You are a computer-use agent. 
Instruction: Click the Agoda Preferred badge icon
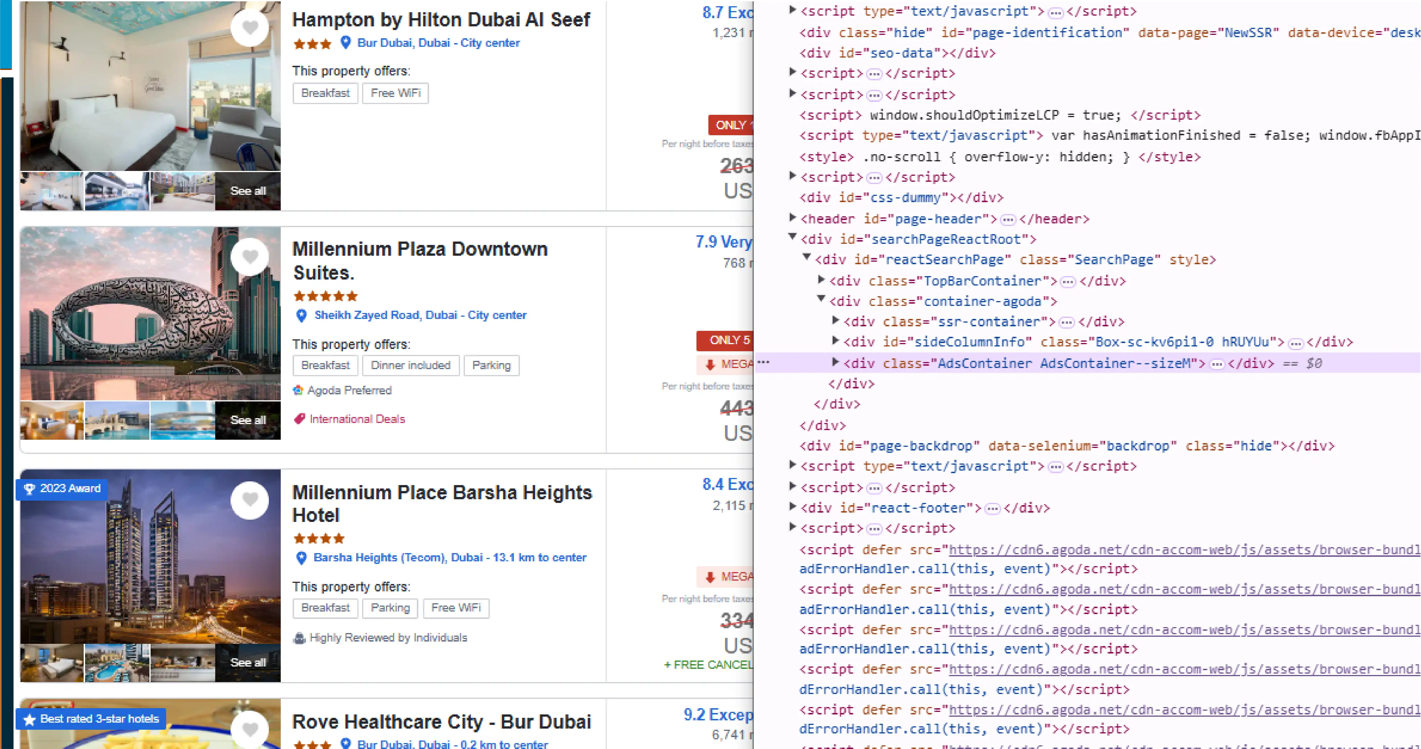298,390
